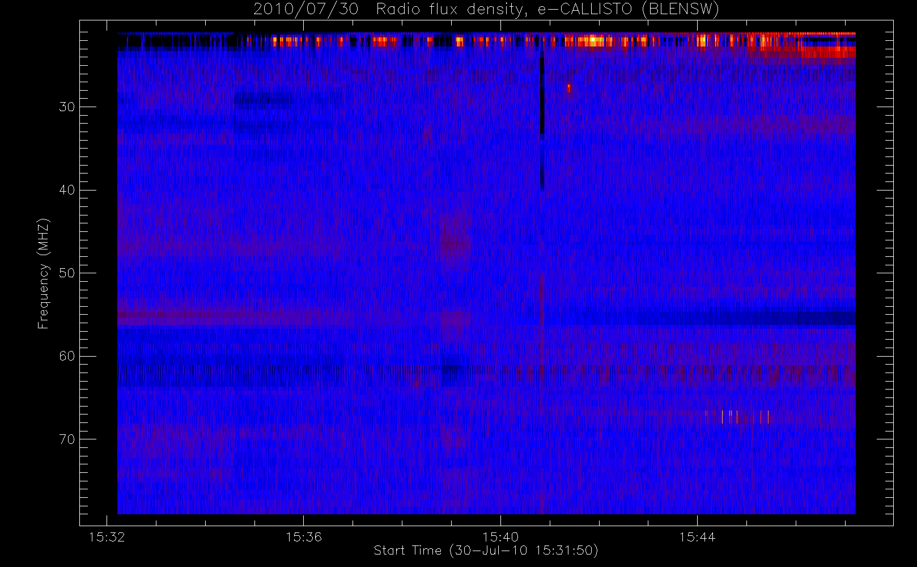Click the 50 MHz frequency tick label

67,273
